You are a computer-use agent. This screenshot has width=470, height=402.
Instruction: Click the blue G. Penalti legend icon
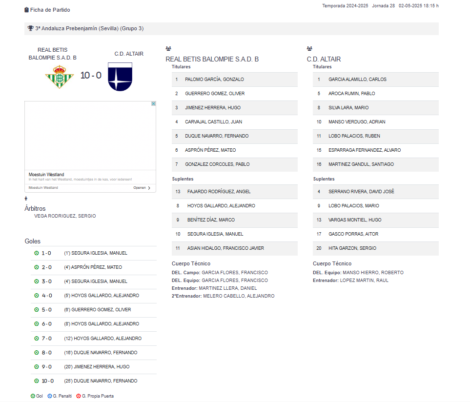pyautogui.click(x=50, y=396)
